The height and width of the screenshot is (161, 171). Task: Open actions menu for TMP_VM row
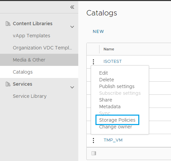tap(93, 140)
